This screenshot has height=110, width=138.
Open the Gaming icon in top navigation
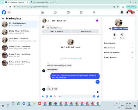94,12
